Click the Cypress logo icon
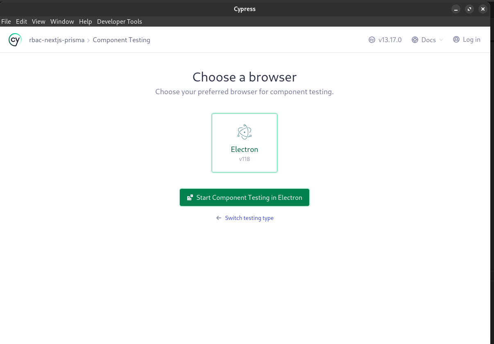The width and height of the screenshot is (494, 344). (15, 40)
